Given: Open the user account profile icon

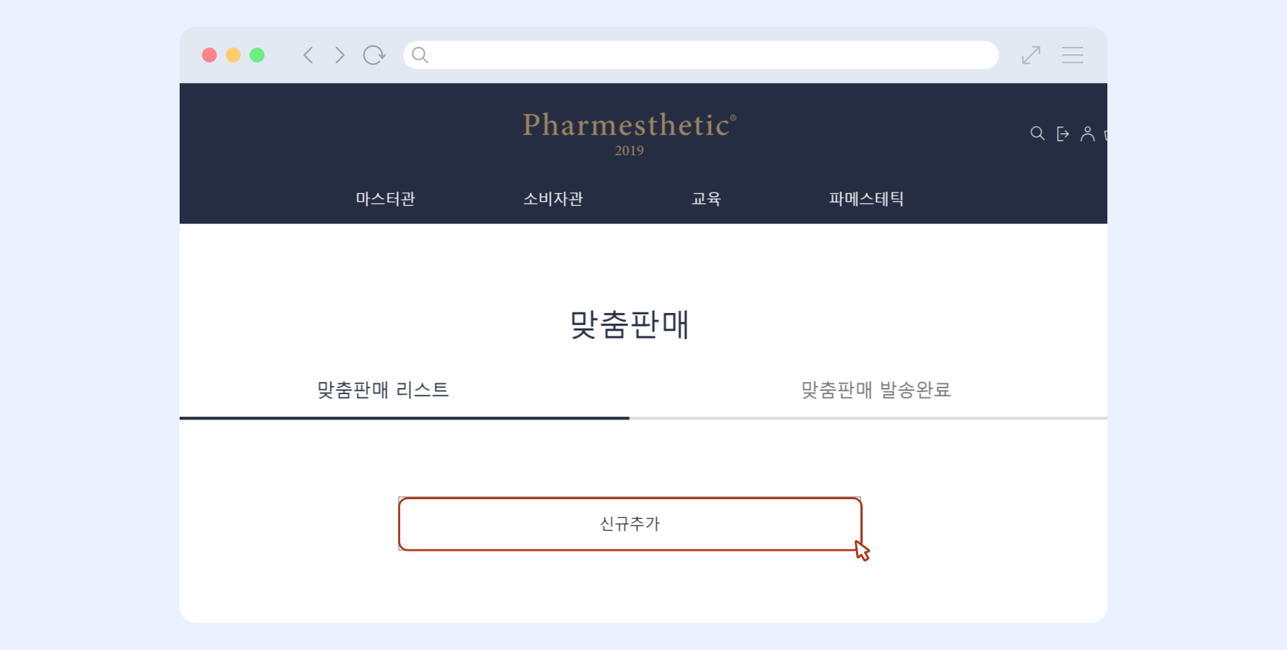Looking at the screenshot, I should tap(1087, 134).
